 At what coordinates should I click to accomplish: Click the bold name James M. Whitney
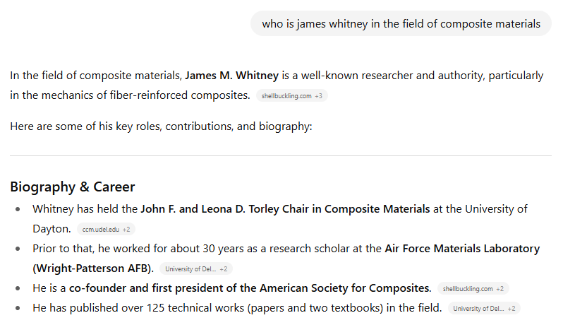[x=231, y=75]
